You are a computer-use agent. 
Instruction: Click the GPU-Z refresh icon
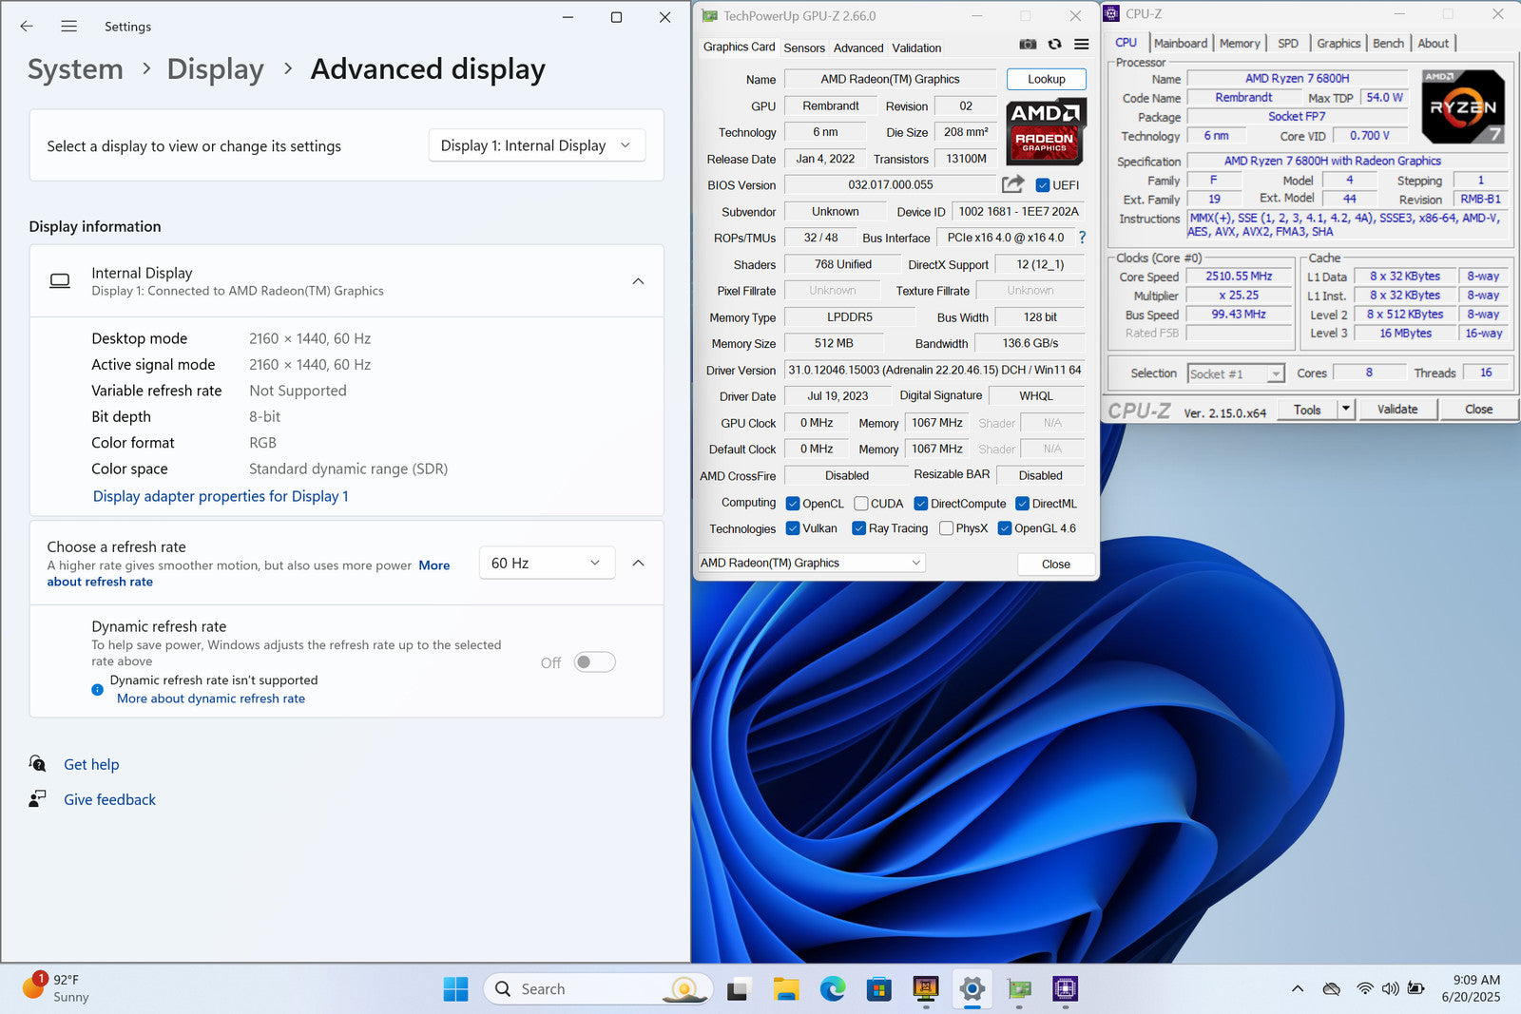[1054, 45]
